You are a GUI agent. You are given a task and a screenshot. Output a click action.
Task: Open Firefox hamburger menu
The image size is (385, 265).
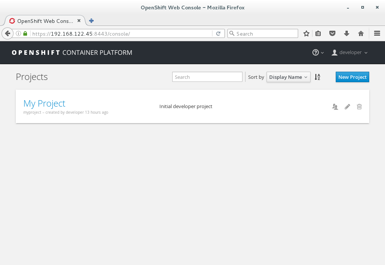(377, 34)
